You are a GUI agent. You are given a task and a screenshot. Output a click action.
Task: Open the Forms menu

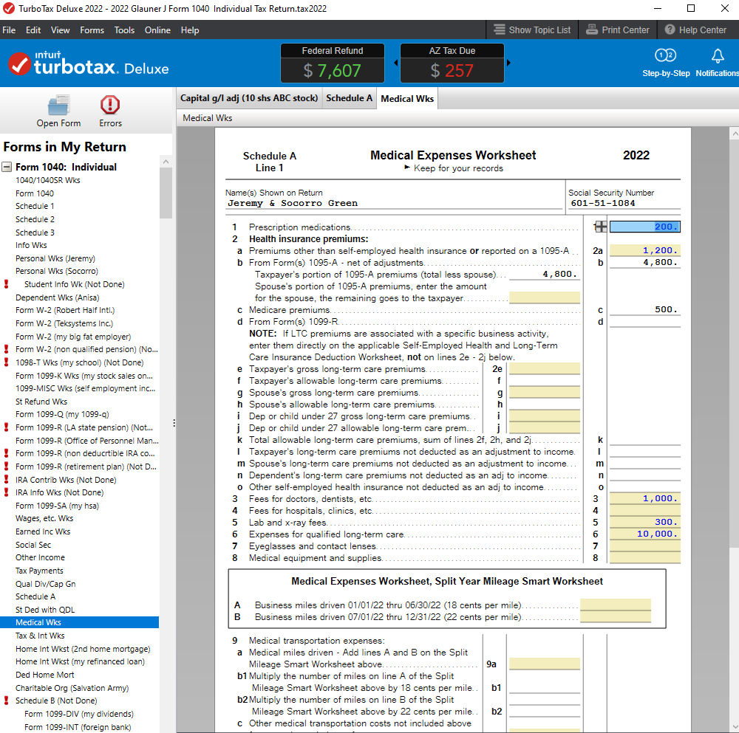pos(92,30)
